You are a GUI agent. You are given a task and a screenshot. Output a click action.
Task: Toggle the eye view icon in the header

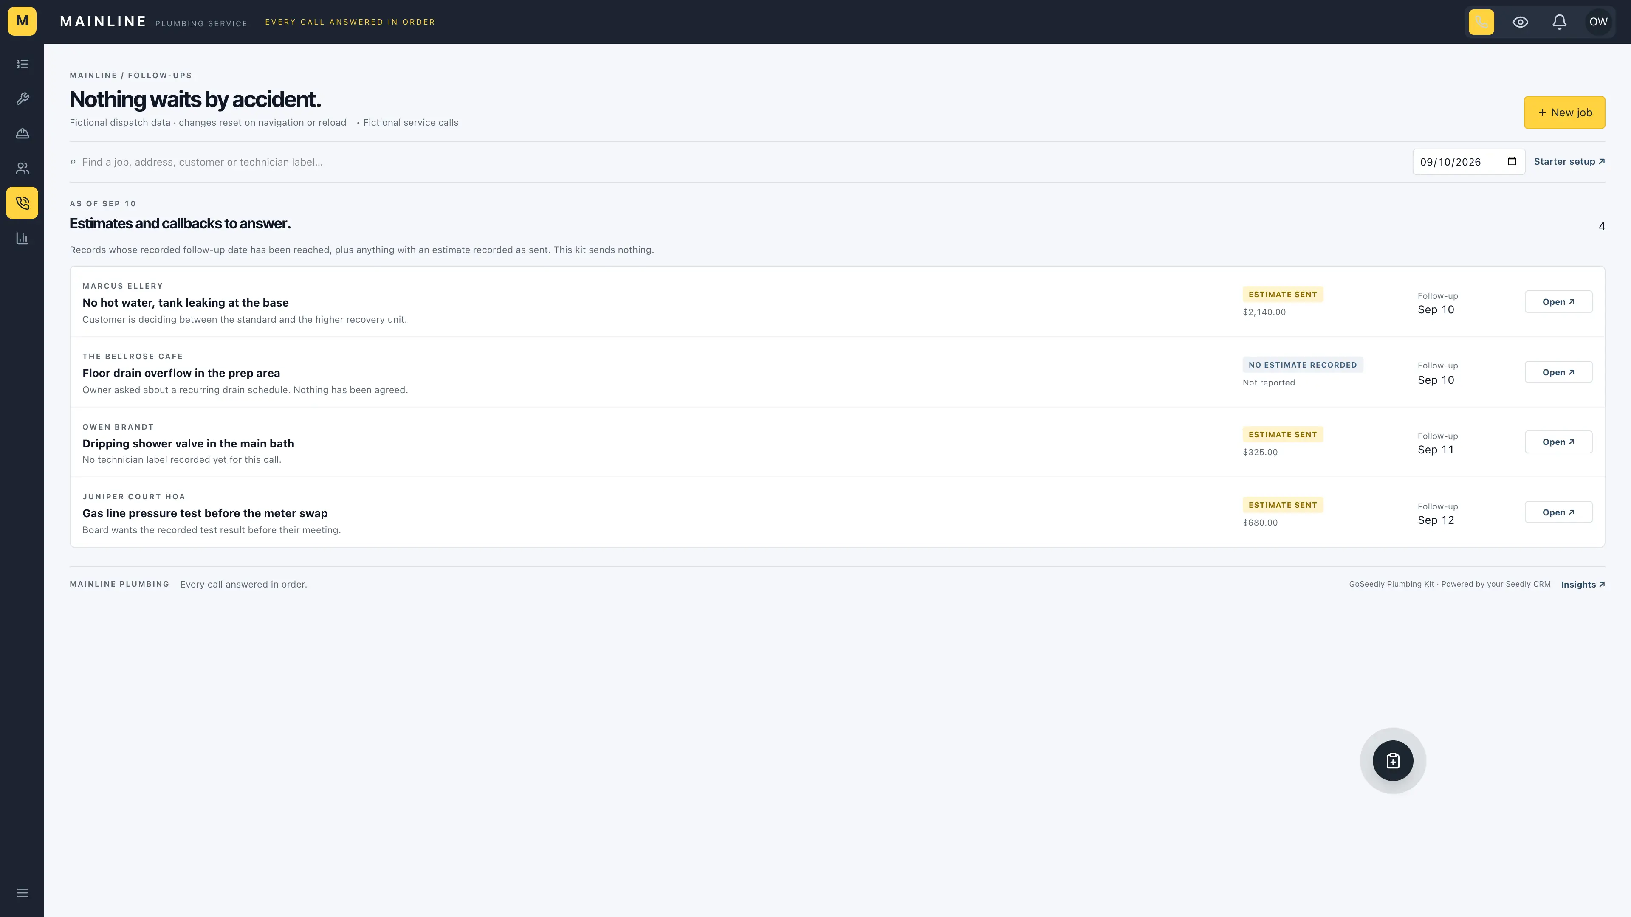1520,22
